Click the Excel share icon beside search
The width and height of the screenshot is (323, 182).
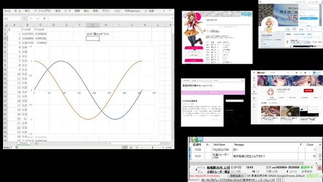click(164, 11)
